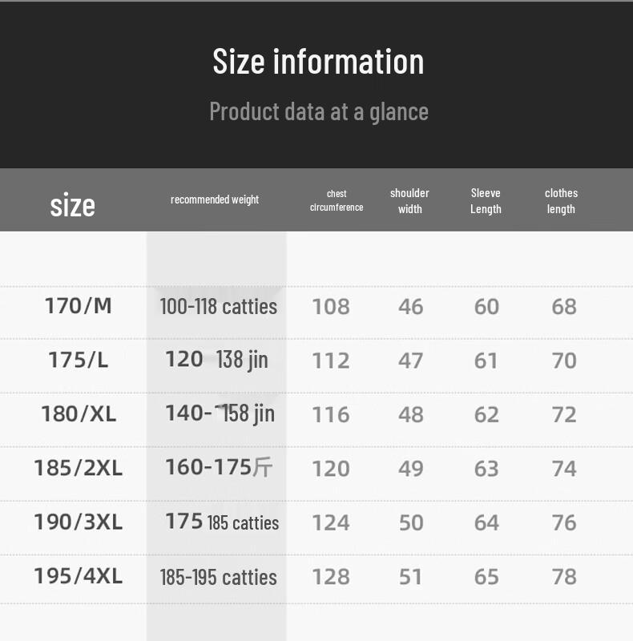This screenshot has width=633, height=641.
Task: Click the "clothes length" column header
Action: tap(561, 201)
